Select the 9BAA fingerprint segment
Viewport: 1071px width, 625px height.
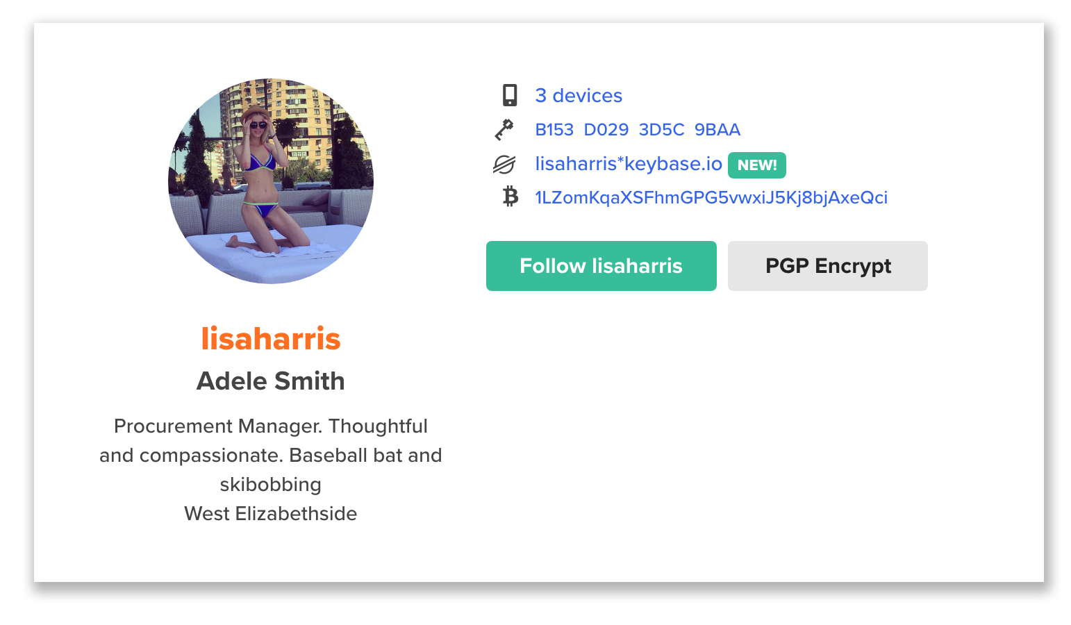717,130
